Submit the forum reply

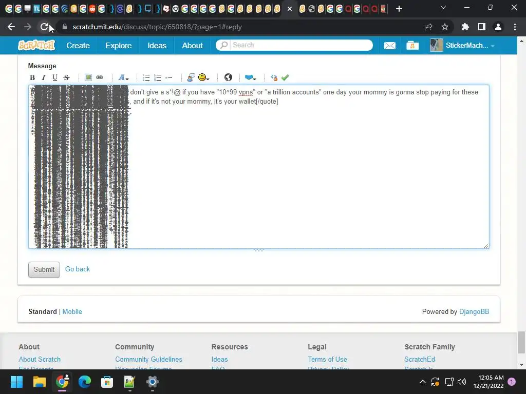[44, 270]
